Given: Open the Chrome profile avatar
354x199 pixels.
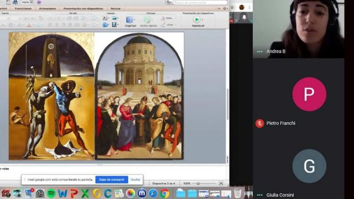Looking at the screenshot, I should pyautogui.click(x=242, y=7).
